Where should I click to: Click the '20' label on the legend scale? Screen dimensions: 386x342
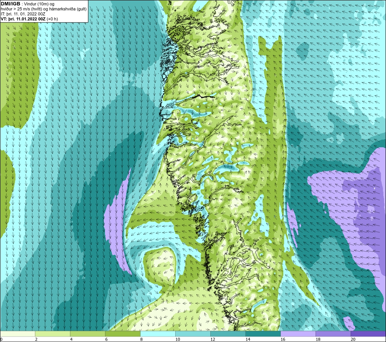pyautogui.click(x=353, y=339)
